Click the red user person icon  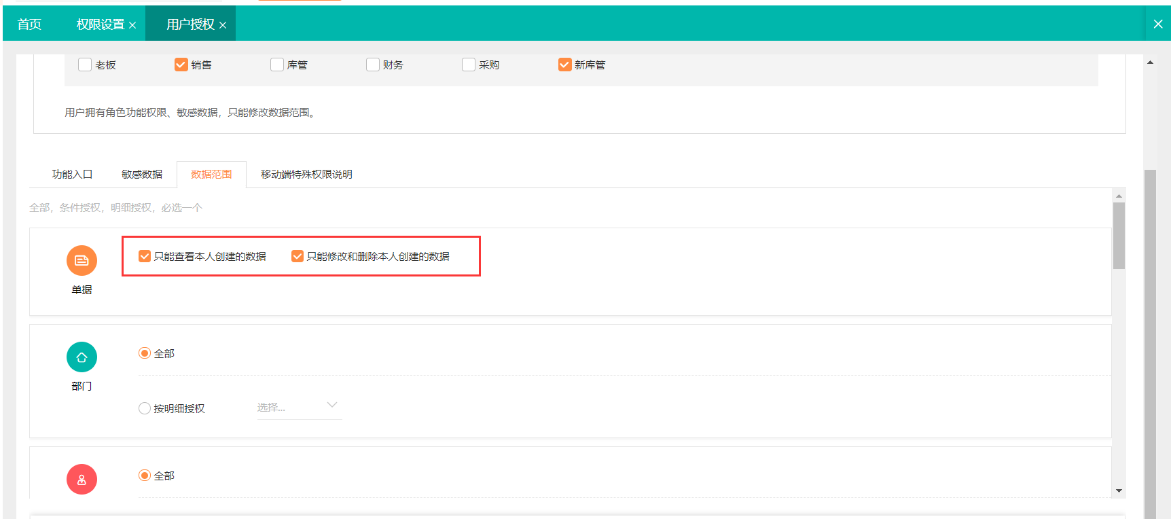point(82,480)
